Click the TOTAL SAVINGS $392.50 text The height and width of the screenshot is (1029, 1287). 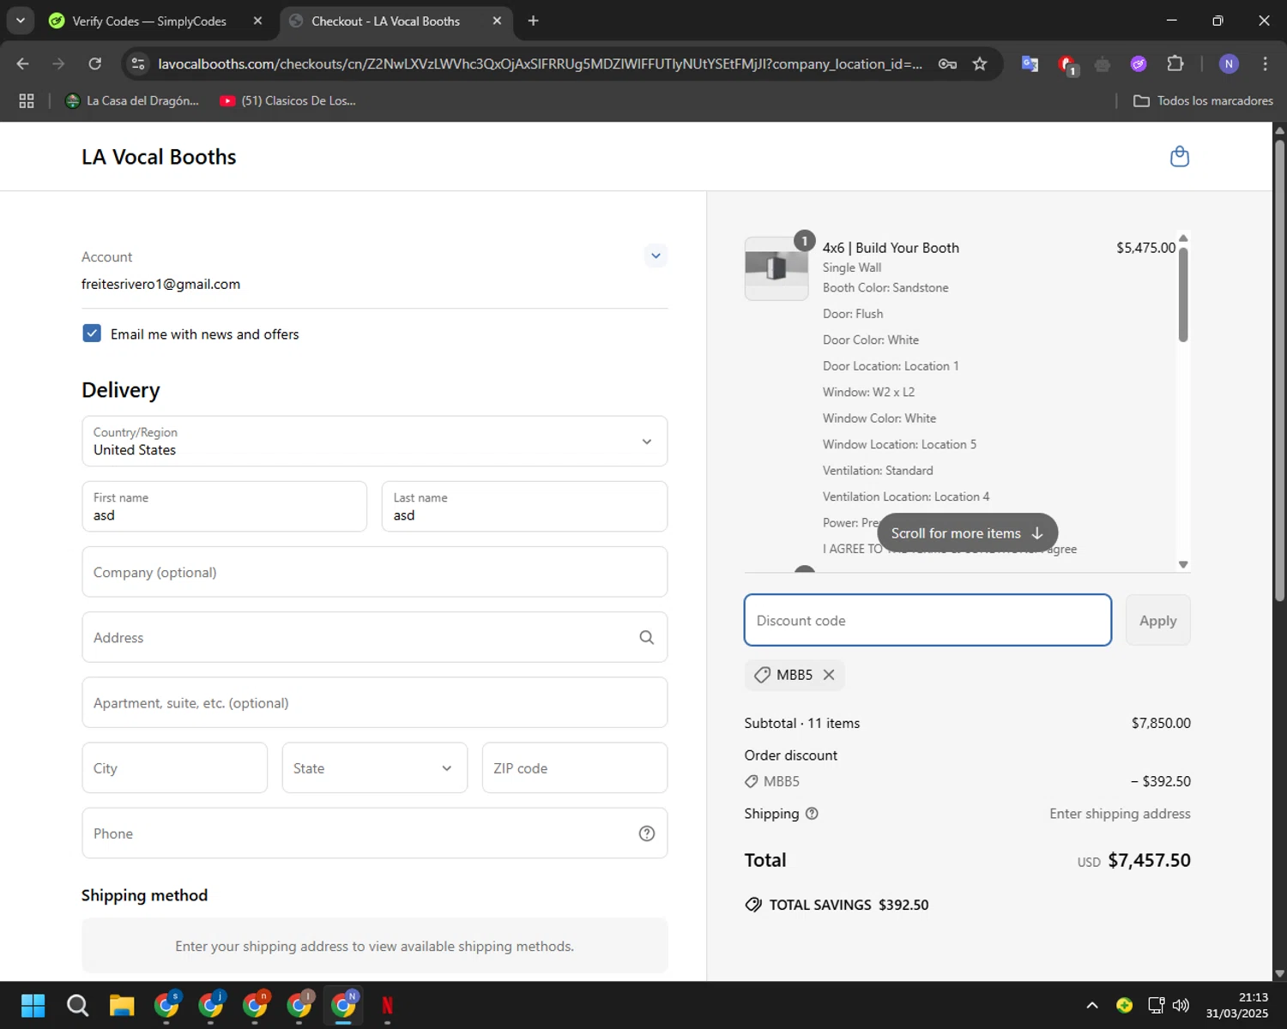click(x=849, y=905)
